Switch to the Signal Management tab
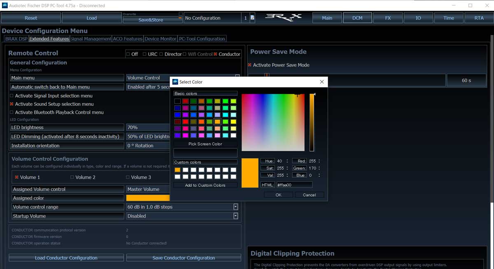The width and height of the screenshot is (494, 269). pos(91,39)
